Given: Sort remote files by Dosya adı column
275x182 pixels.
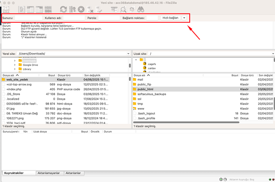Looking at the screenshot, I should tap(168, 75).
